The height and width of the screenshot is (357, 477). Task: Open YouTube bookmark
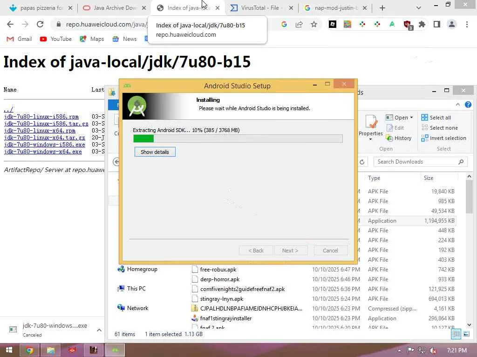(x=56, y=39)
